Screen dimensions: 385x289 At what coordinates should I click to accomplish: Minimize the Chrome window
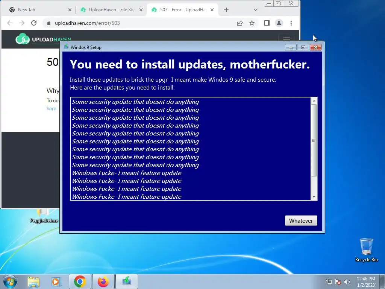click(x=269, y=3)
